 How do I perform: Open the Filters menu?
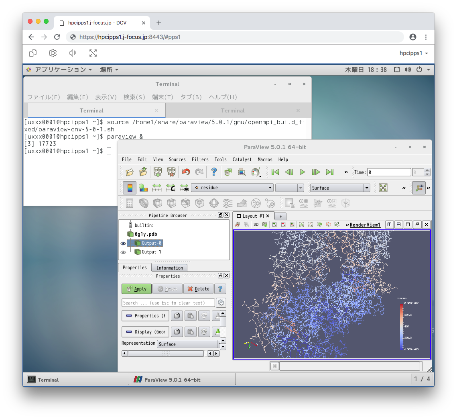(x=200, y=159)
